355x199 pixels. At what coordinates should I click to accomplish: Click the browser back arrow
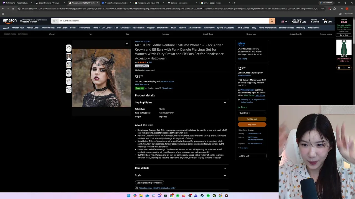coord(3,9)
